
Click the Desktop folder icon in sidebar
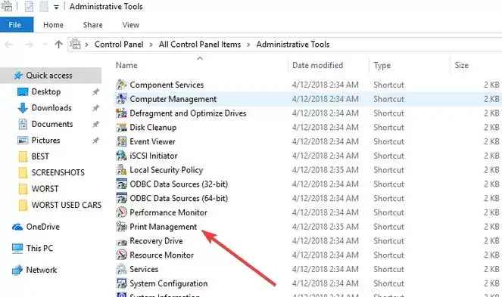(x=23, y=91)
